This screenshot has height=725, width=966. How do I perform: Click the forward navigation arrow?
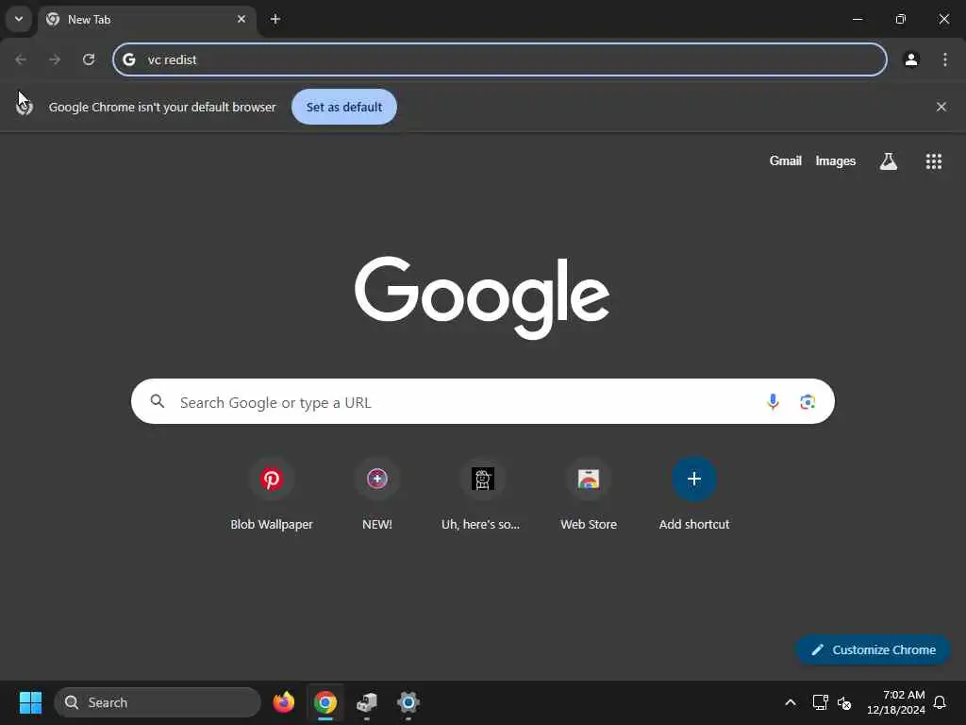(55, 59)
